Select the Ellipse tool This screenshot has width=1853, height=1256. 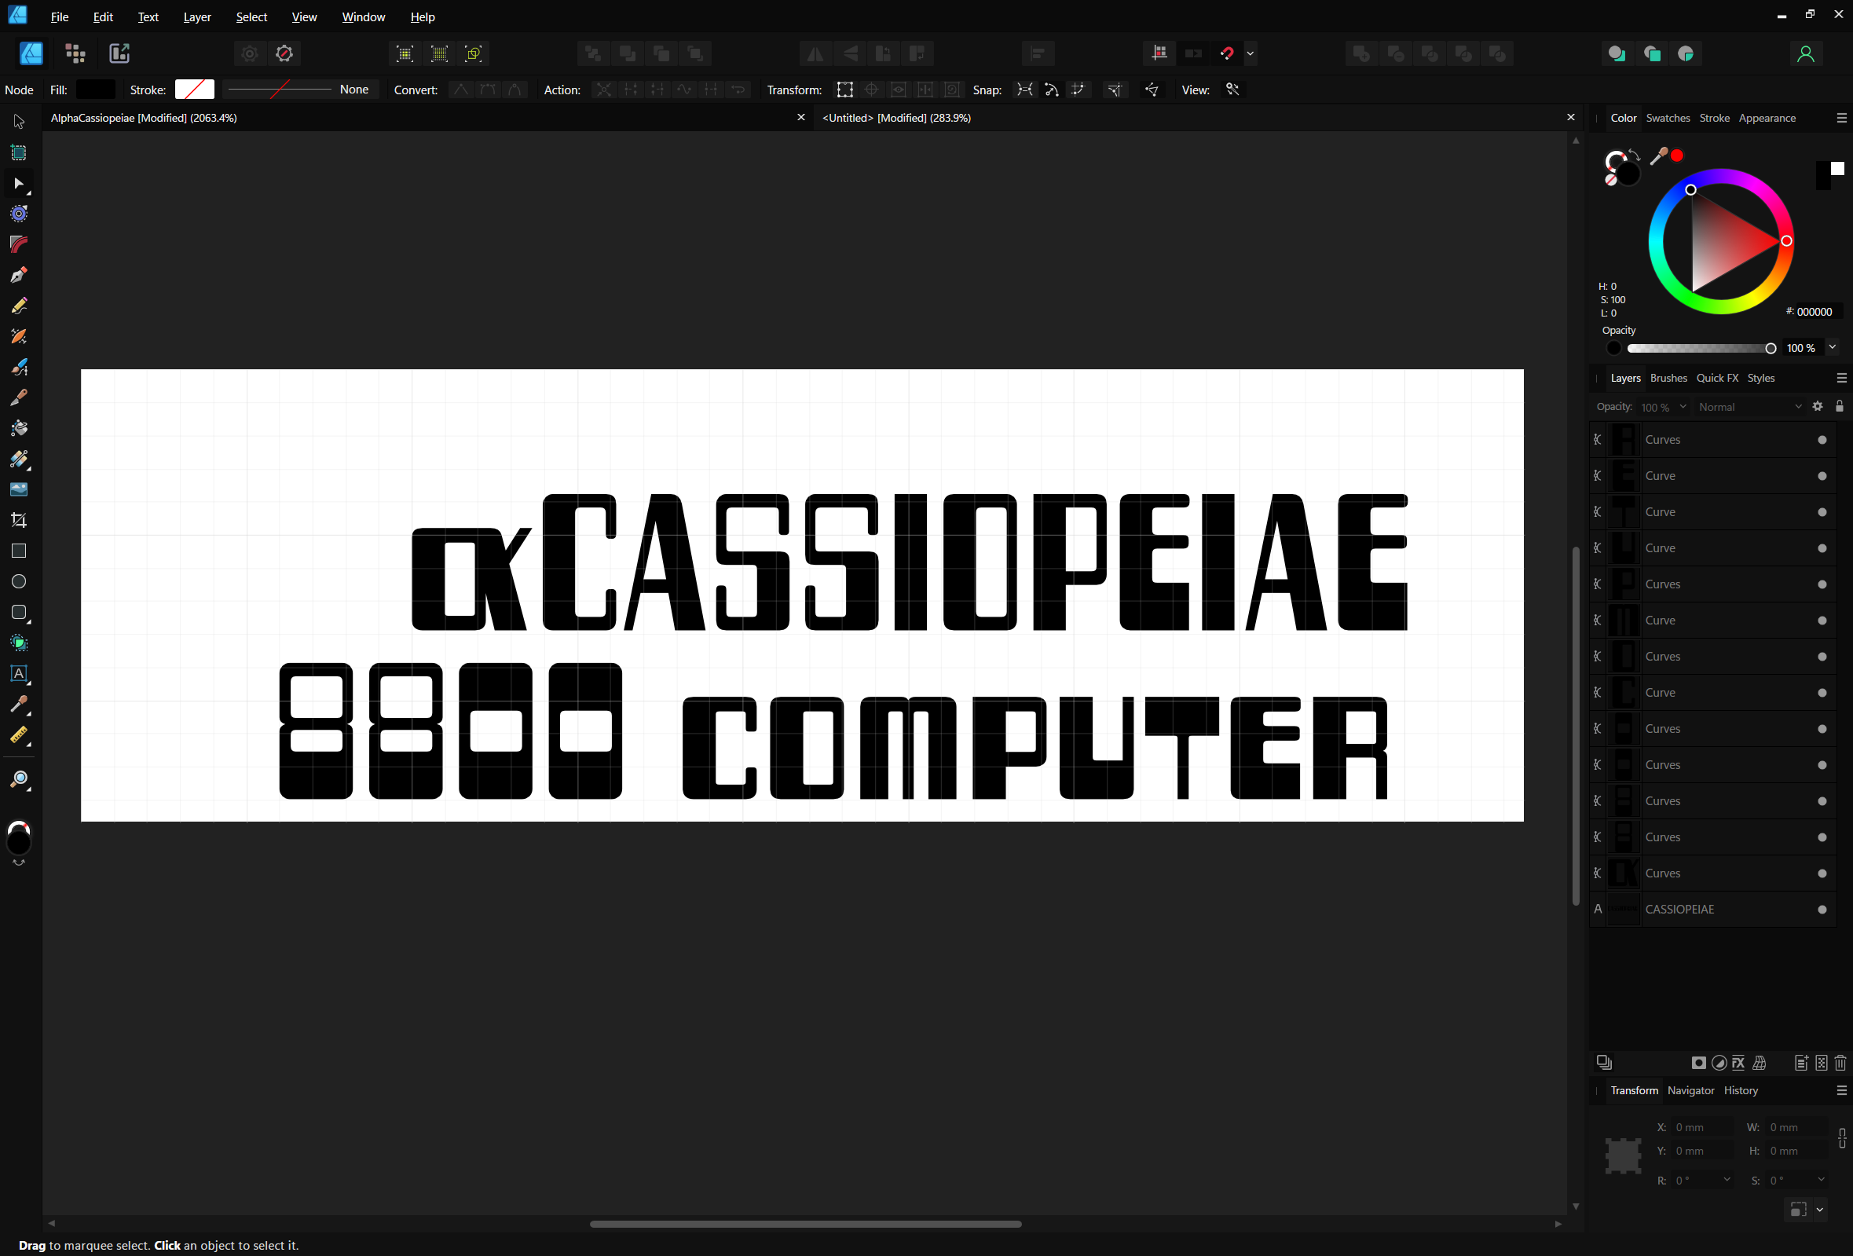[x=18, y=581]
